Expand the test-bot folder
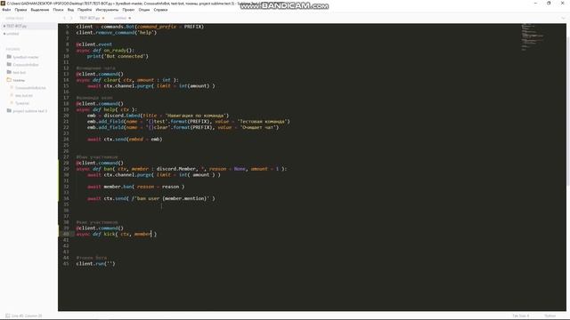Screen dimensions: 570x320 click(x=20, y=73)
